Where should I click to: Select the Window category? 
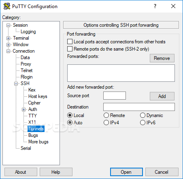pos(21,45)
